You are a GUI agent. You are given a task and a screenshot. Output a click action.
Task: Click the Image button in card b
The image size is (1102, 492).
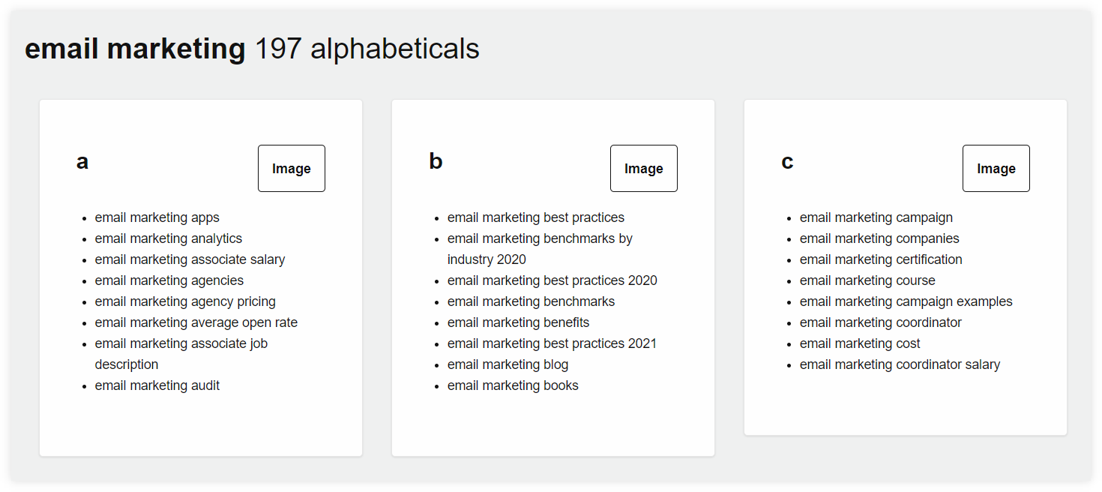point(644,169)
